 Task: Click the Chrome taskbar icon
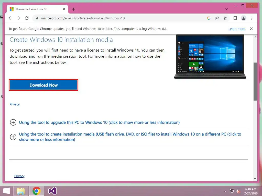point(37,191)
